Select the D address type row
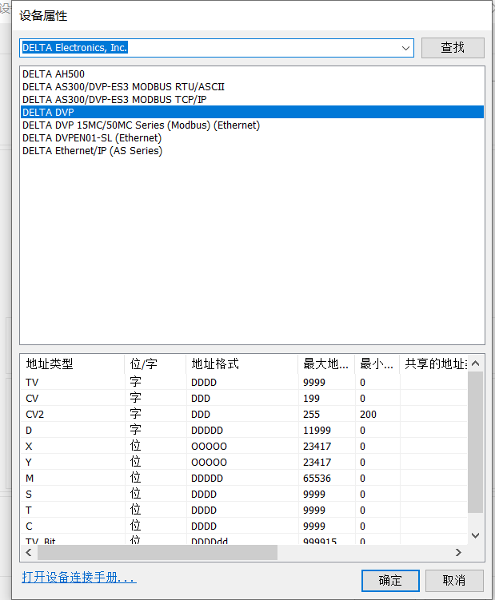 coord(244,431)
